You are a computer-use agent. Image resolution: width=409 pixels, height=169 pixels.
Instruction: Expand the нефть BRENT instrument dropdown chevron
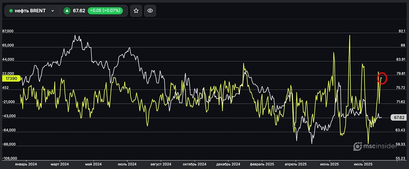coord(52,11)
